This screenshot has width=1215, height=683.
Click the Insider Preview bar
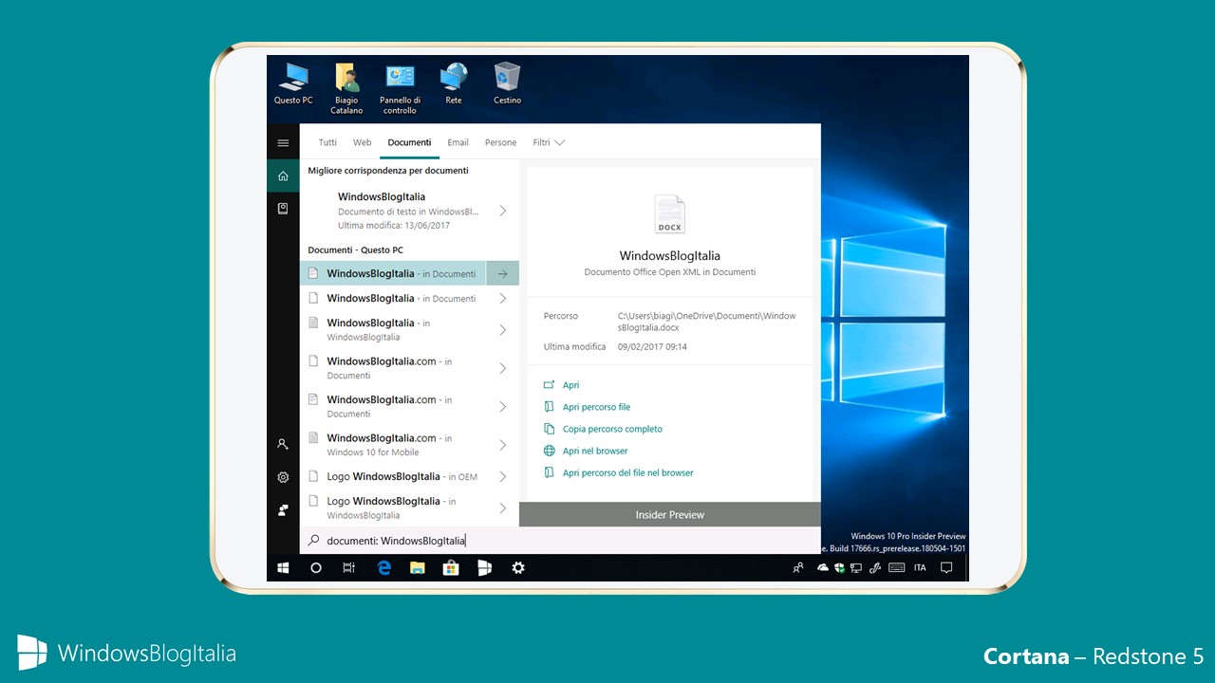(670, 514)
